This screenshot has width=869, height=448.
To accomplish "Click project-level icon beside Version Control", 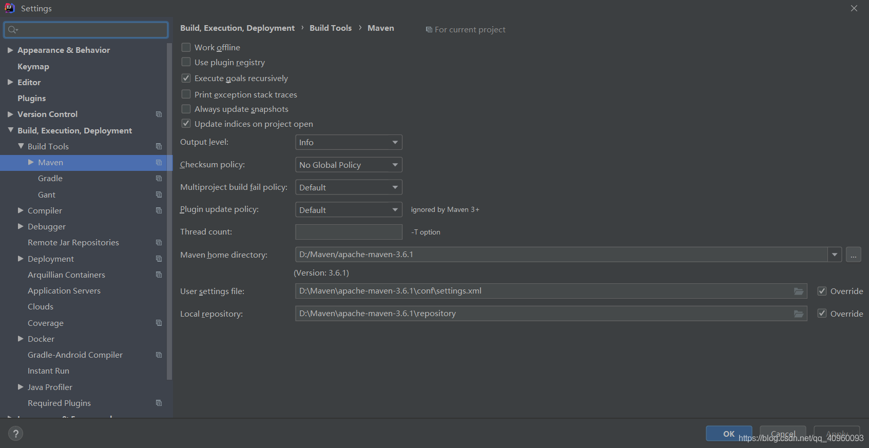I will pos(159,114).
